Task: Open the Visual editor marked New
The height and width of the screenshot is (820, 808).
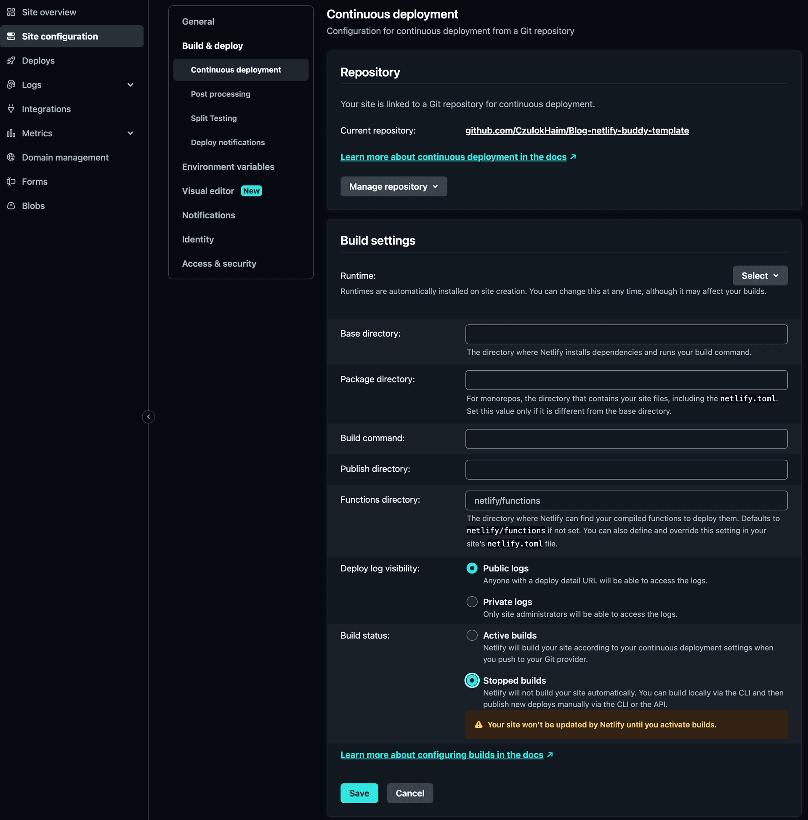Action: [x=208, y=191]
